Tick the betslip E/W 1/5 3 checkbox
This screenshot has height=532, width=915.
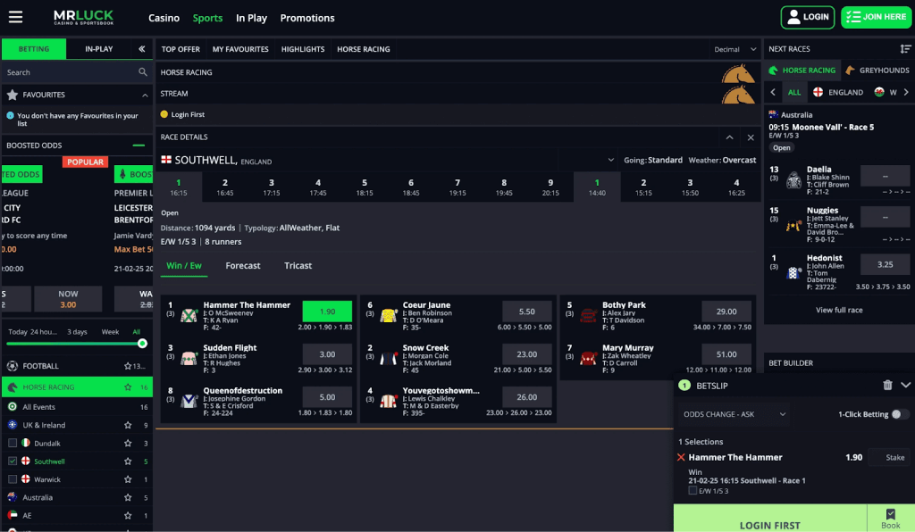coord(693,491)
